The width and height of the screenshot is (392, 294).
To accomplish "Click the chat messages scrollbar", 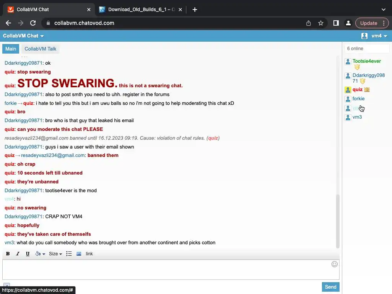I will pos(338,221).
